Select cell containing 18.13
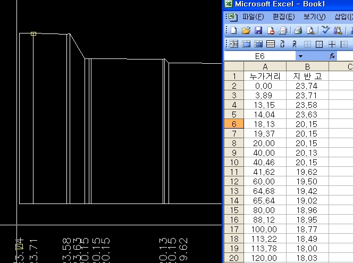353x263 pixels. point(265,124)
